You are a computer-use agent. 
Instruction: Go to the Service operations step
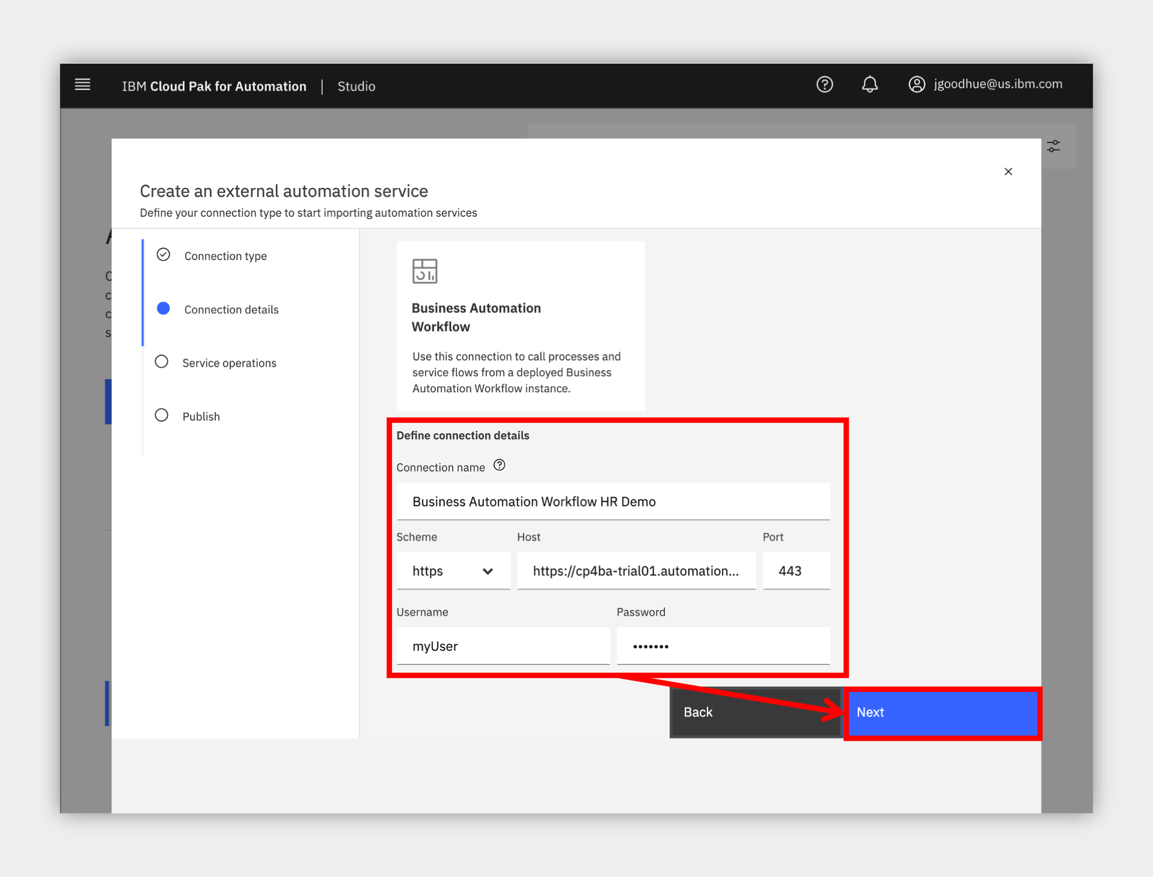229,363
